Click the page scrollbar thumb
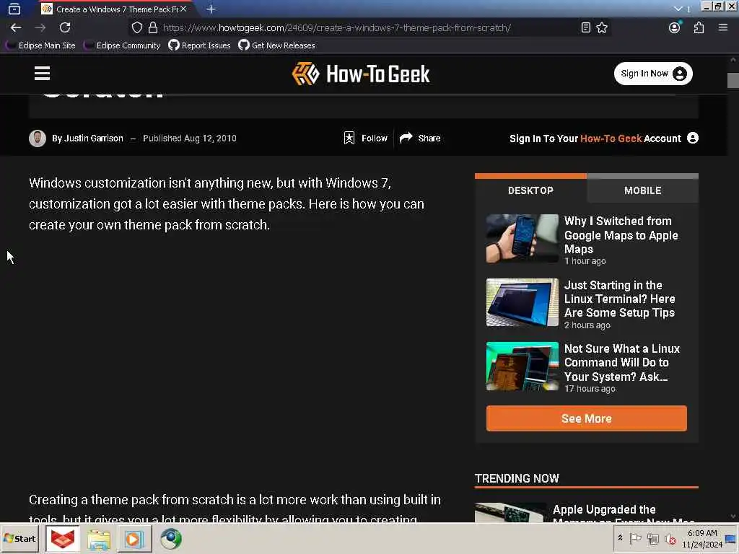This screenshot has width=739, height=554. click(733, 81)
